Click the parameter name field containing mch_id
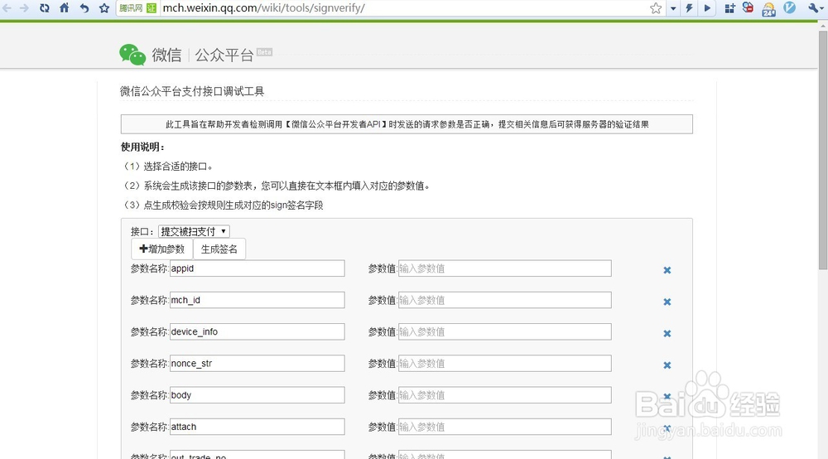 pyautogui.click(x=258, y=300)
